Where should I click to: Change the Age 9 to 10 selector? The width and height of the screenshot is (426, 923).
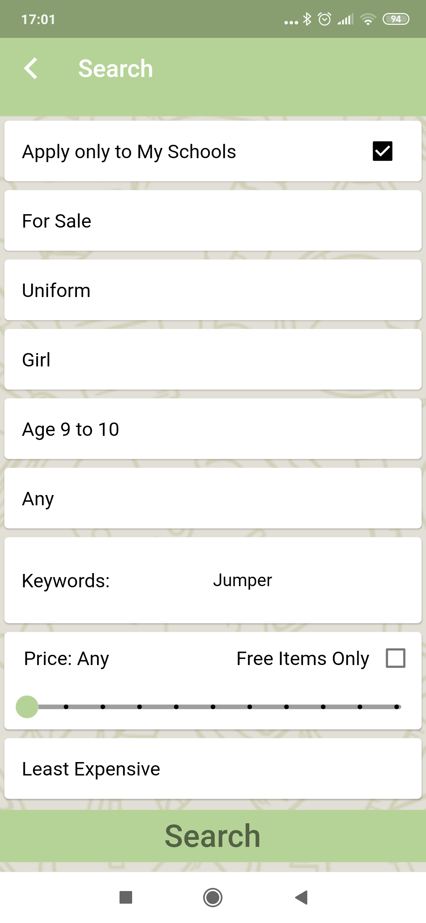(x=213, y=429)
